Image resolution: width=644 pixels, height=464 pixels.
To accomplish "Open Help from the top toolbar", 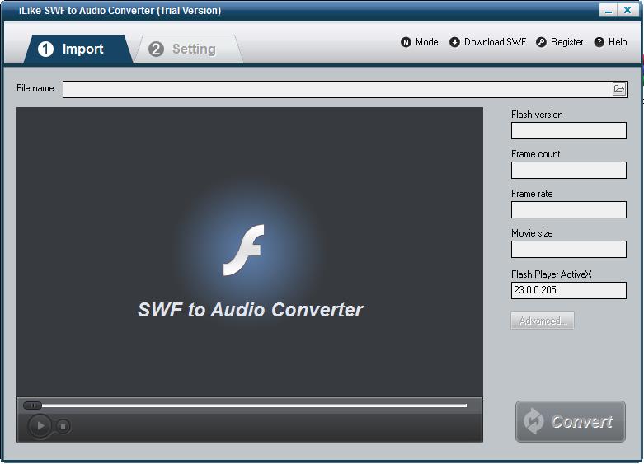I will 610,42.
